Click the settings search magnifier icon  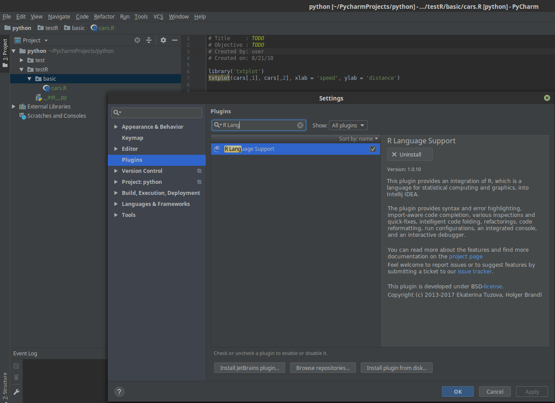tap(117, 112)
